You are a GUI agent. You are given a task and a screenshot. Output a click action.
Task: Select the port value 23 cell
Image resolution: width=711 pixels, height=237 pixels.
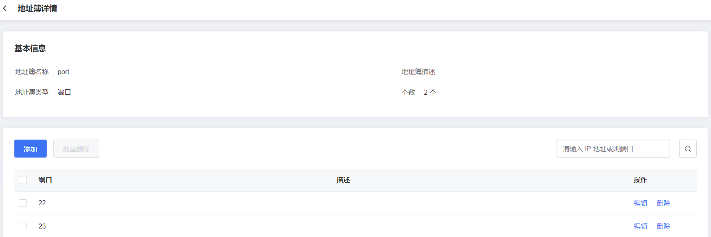42,226
